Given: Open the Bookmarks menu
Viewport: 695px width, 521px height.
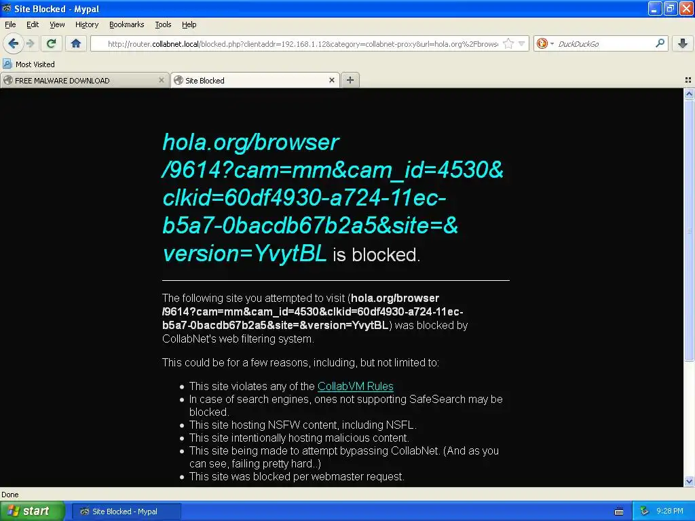Looking at the screenshot, I should [127, 24].
